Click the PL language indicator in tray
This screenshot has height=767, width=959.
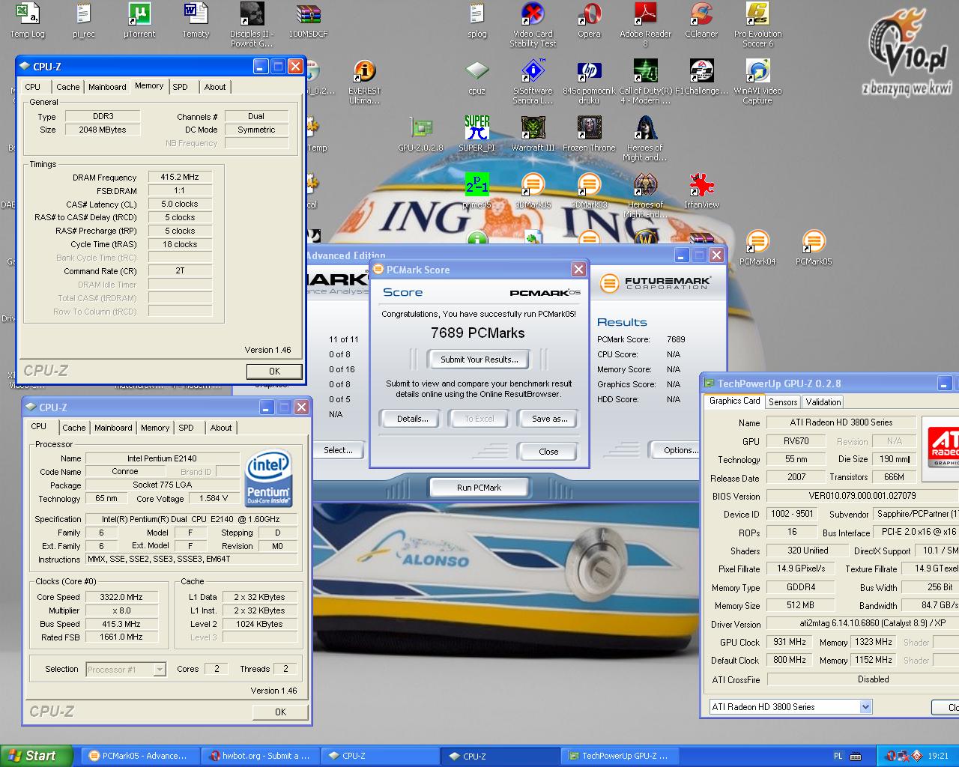pos(838,756)
